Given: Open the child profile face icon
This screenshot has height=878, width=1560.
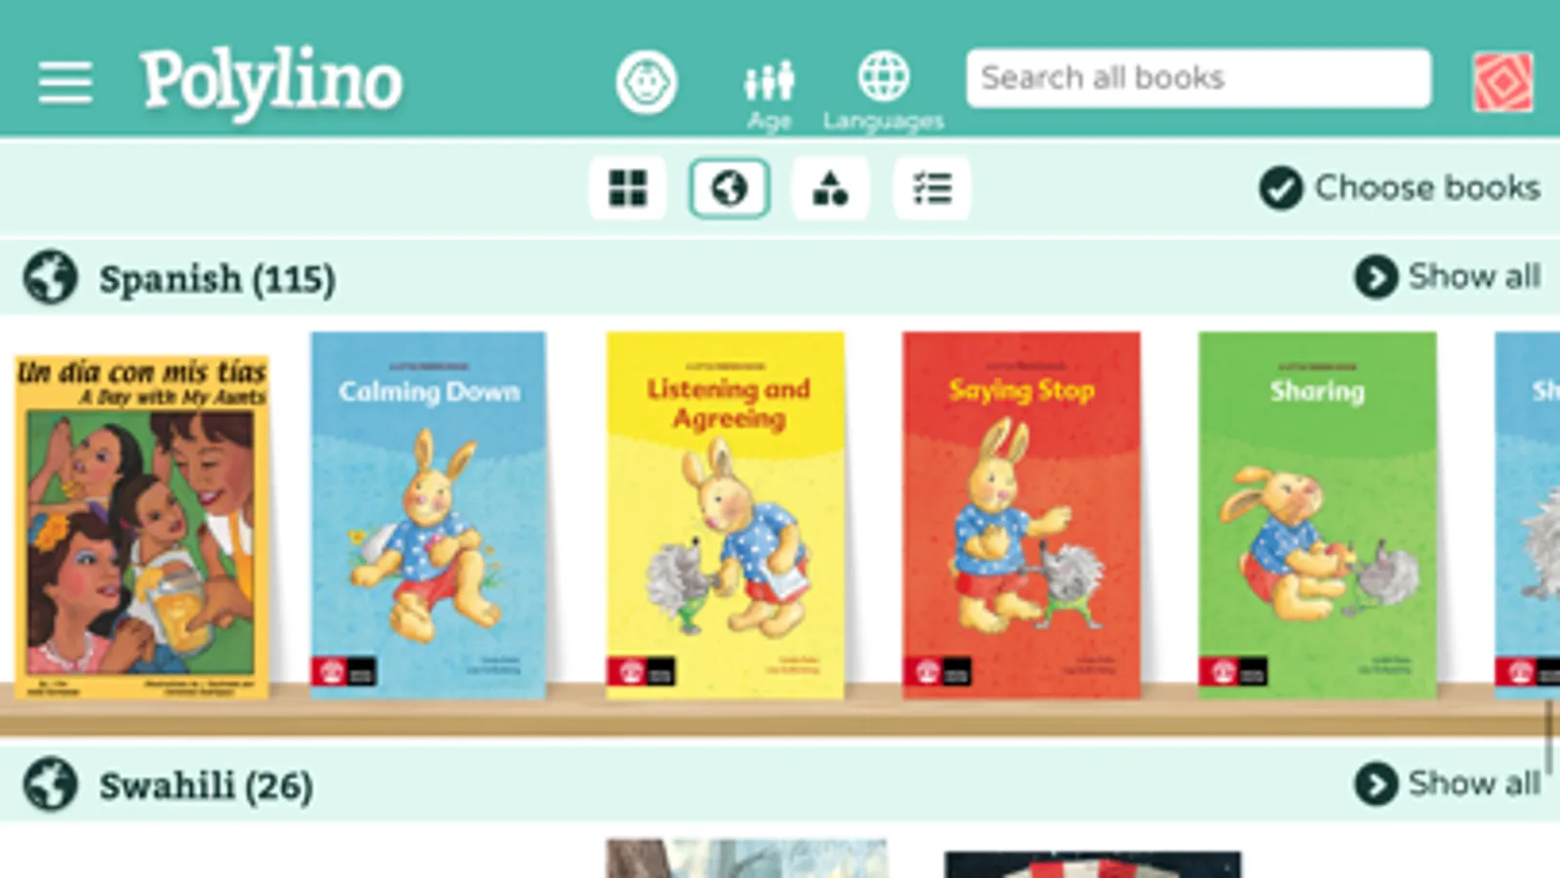Looking at the screenshot, I should (646, 82).
